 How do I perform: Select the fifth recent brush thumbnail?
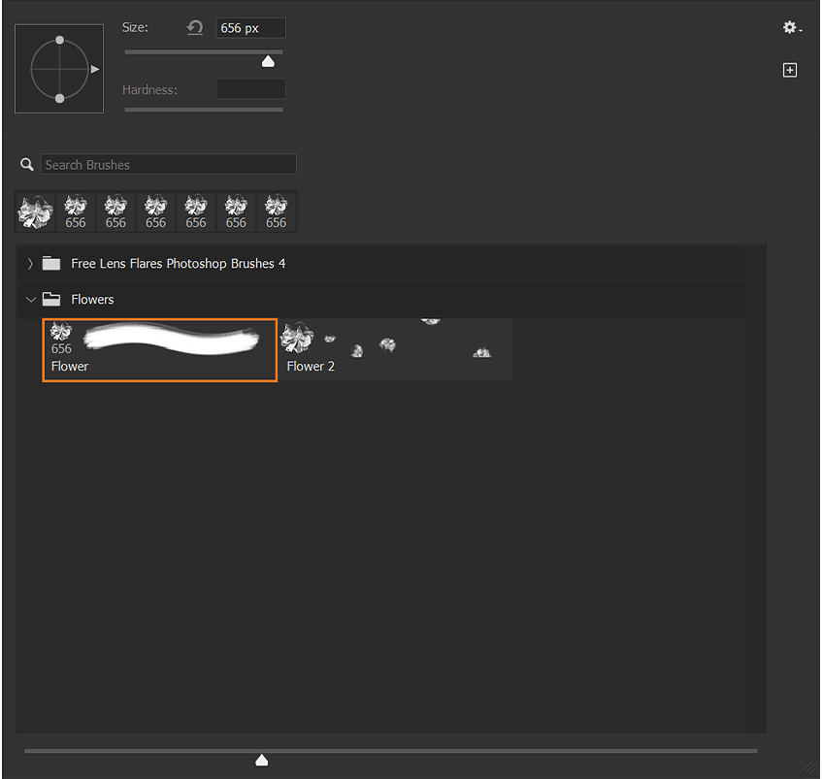coord(195,211)
